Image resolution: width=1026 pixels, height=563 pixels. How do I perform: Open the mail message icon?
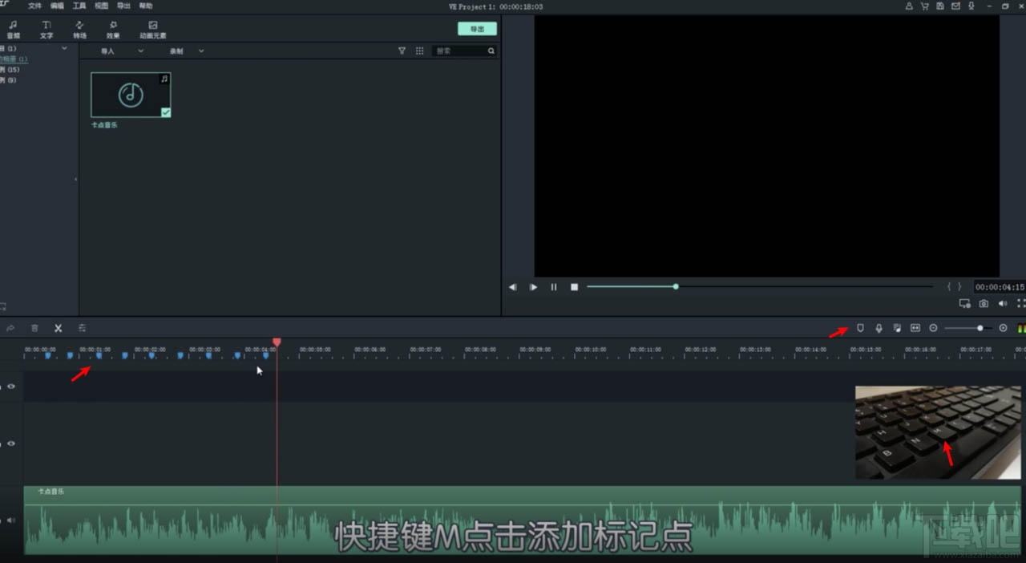[x=955, y=6]
